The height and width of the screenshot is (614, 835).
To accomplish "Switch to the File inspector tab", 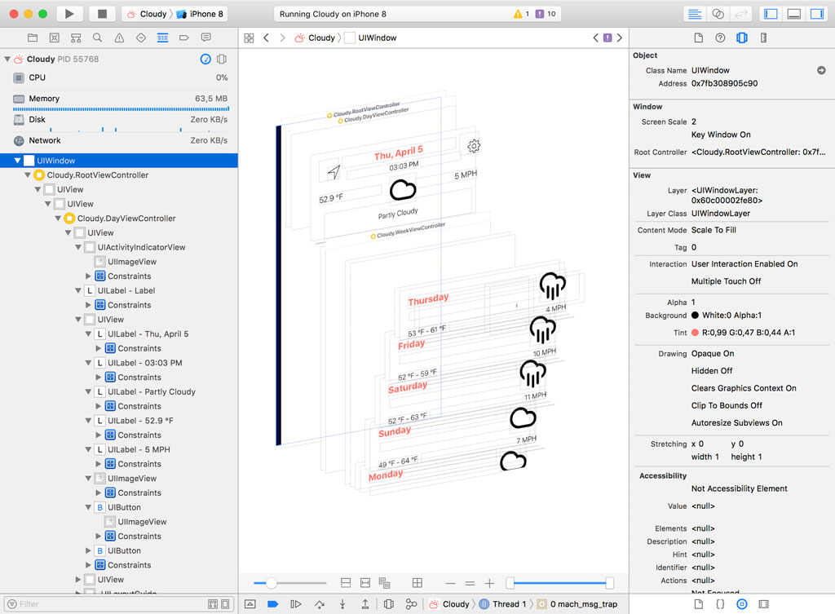I will pyautogui.click(x=698, y=38).
